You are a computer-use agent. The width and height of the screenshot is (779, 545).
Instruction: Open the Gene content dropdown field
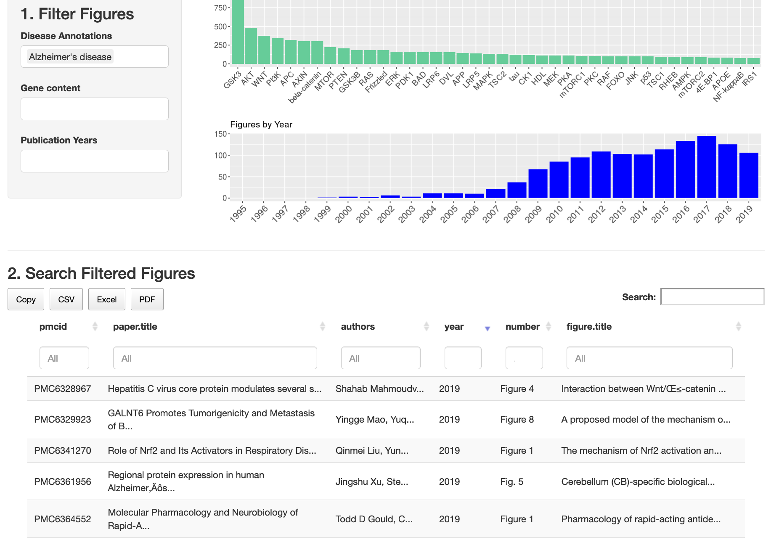tap(94, 109)
